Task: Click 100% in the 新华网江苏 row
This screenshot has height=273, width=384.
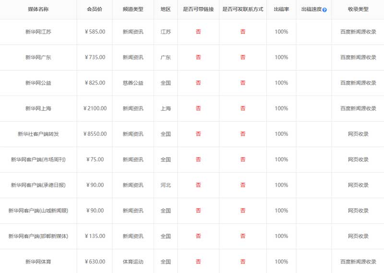Action: click(281, 32)
